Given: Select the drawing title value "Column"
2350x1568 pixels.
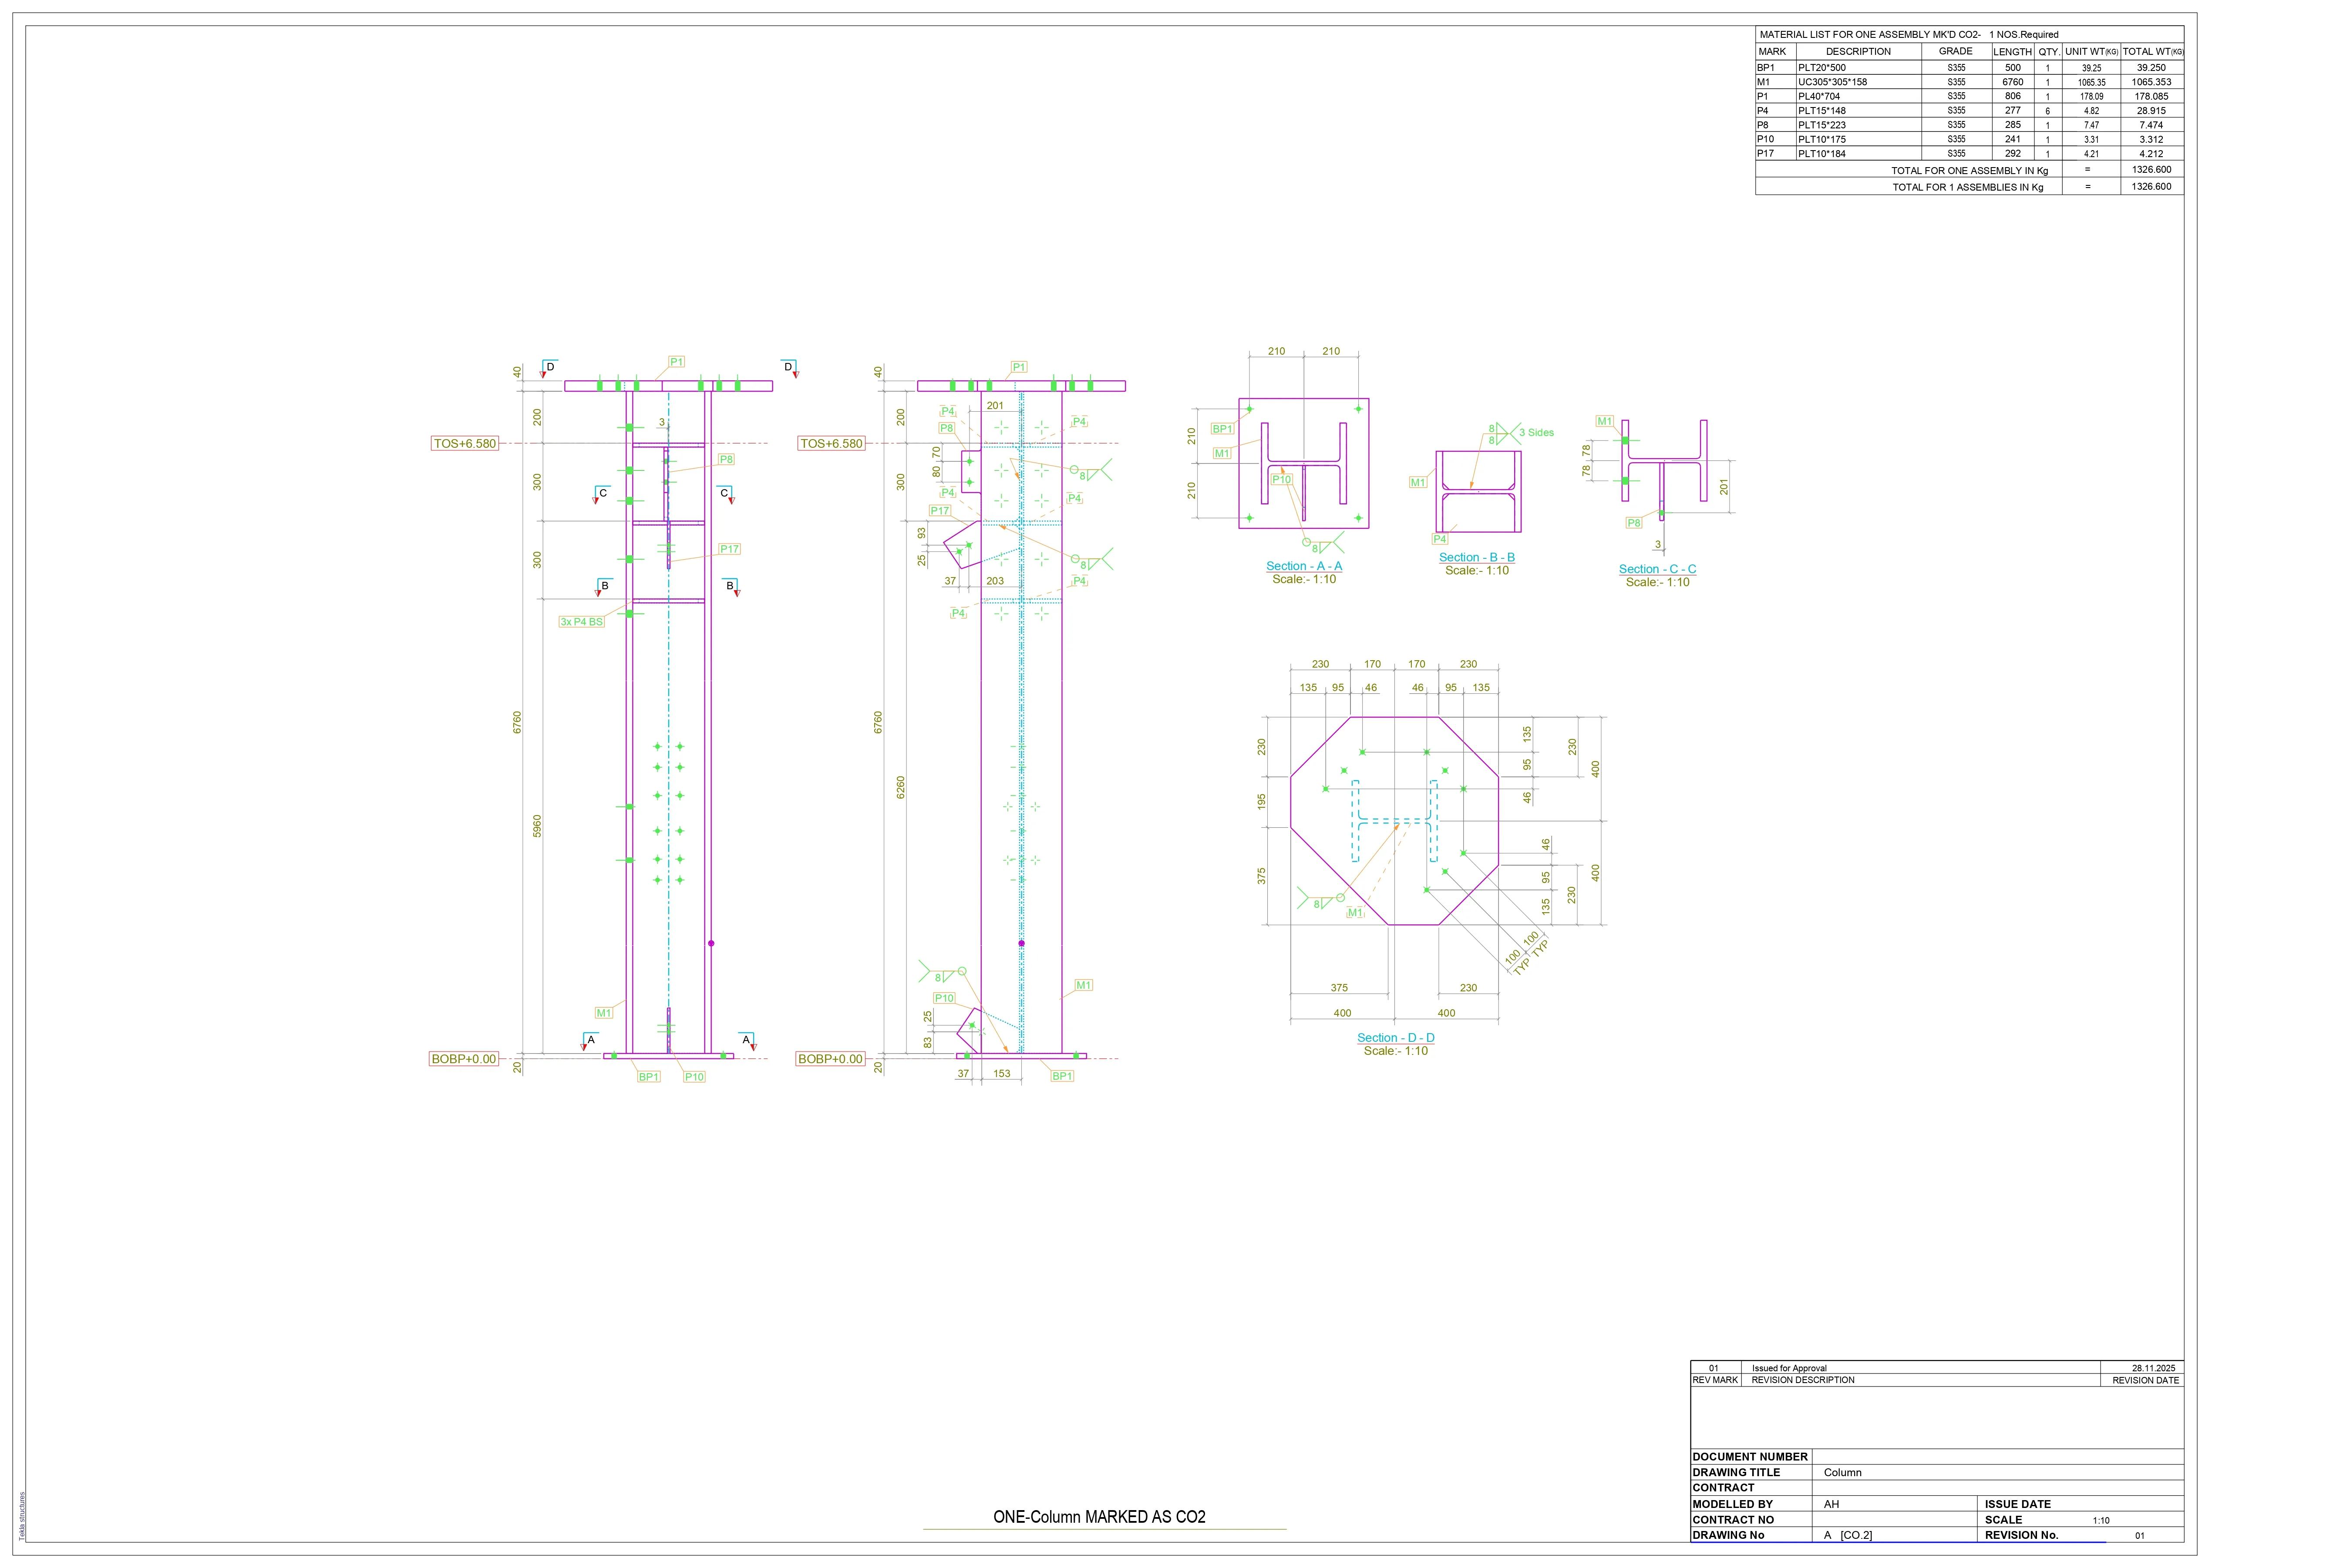Looking at the screenshot, I should (x=1843, y=1473).
